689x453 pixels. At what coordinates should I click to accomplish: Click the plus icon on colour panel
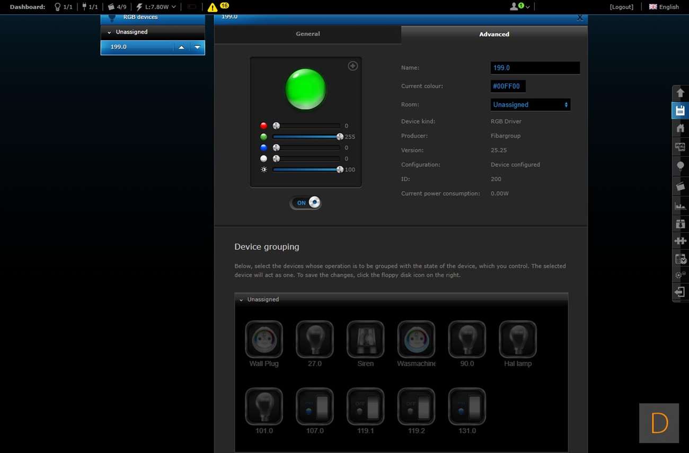click(352, 66)
